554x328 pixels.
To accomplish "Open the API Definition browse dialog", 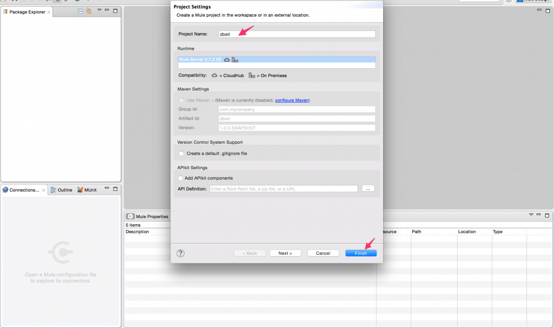I will 368,188.
